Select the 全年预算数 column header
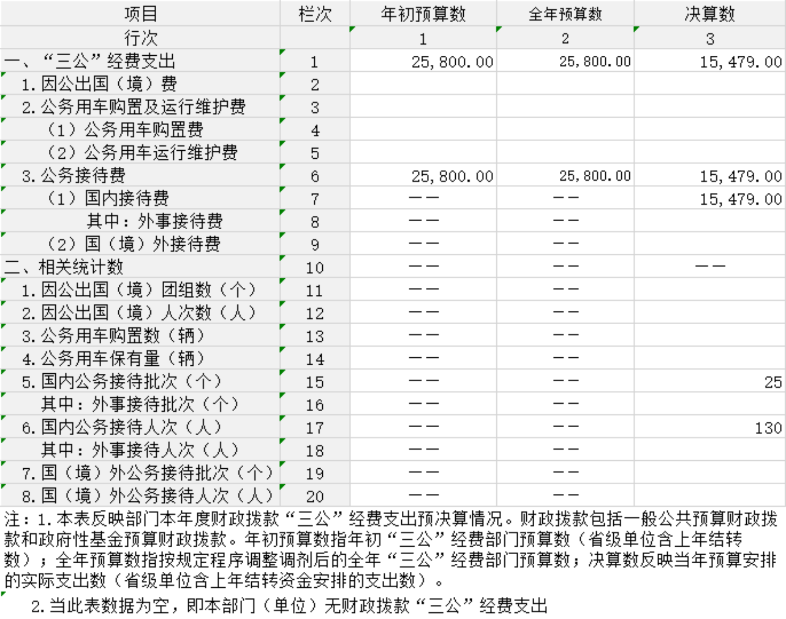The width and height of the screenshot is (786, 619). [565, 14]
